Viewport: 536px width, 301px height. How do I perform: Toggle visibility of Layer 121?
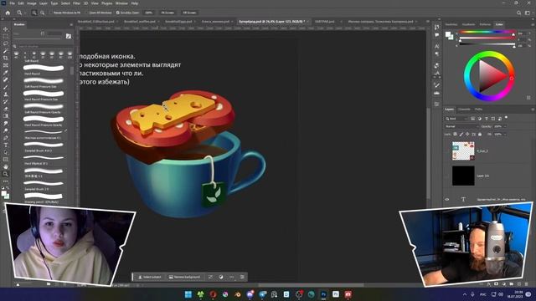coord(447,176)
